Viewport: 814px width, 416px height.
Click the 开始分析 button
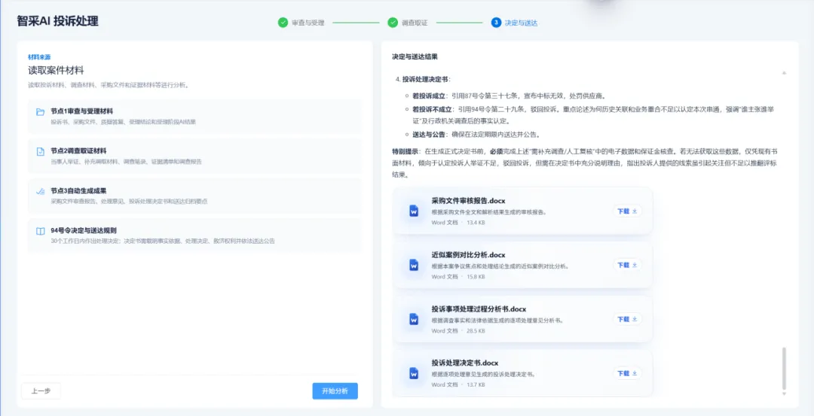click(x=335, y=391)
